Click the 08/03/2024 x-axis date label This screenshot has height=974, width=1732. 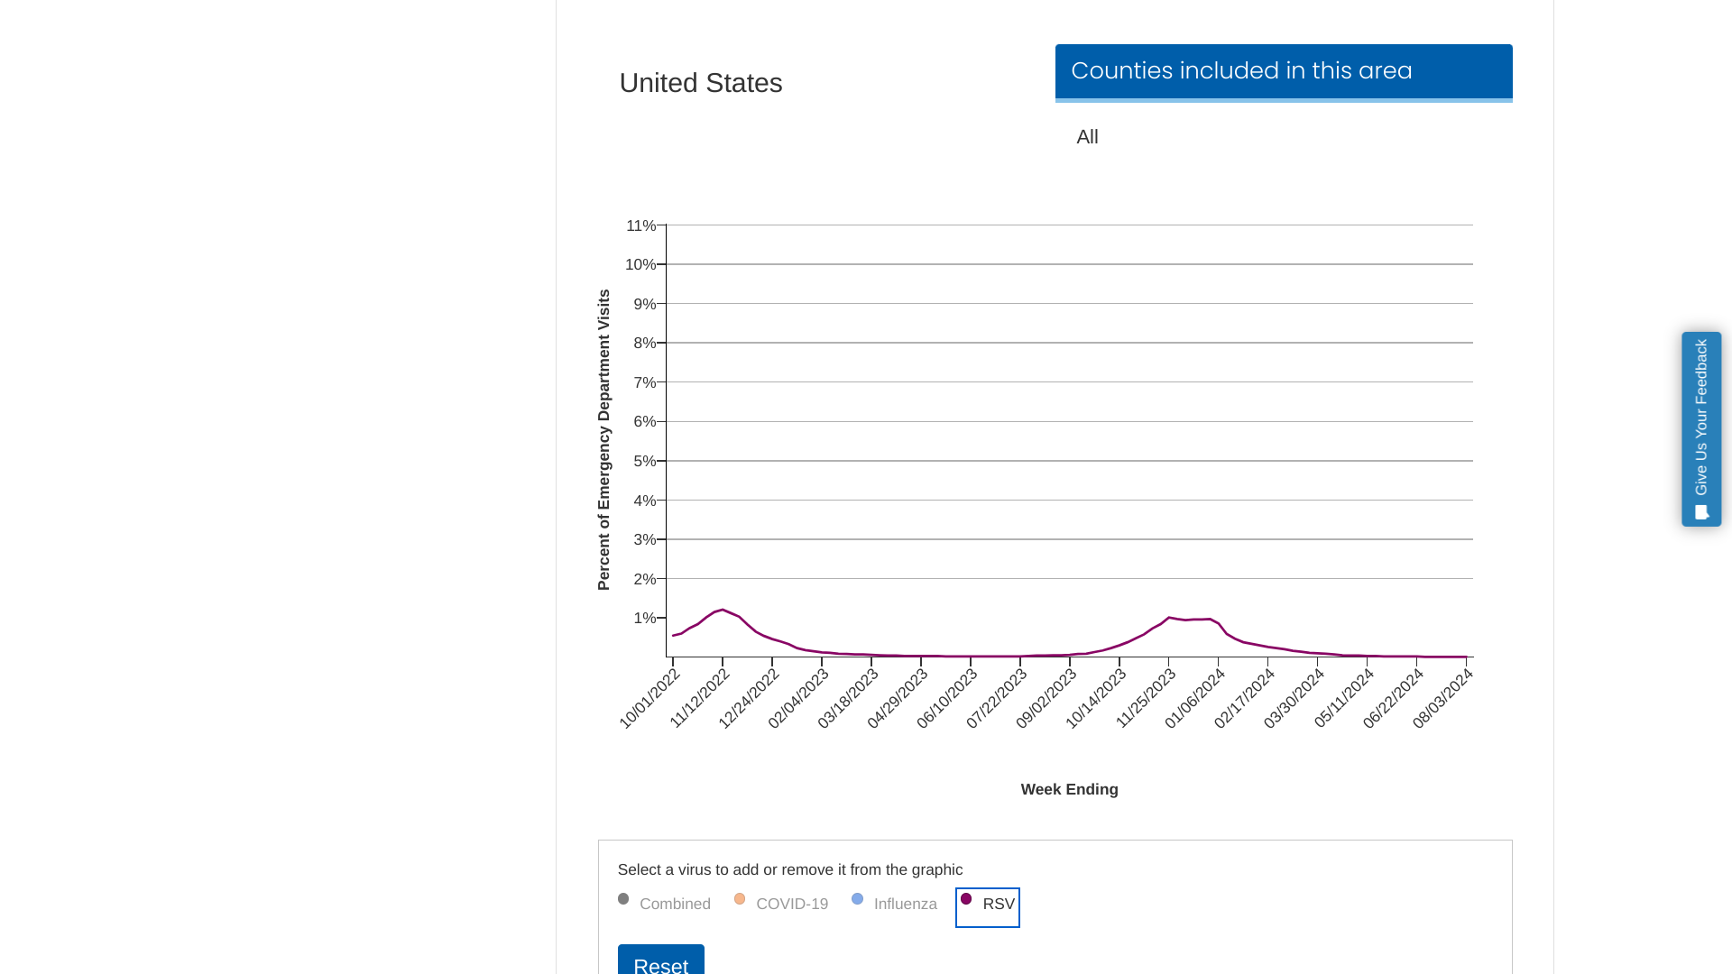1442,699
